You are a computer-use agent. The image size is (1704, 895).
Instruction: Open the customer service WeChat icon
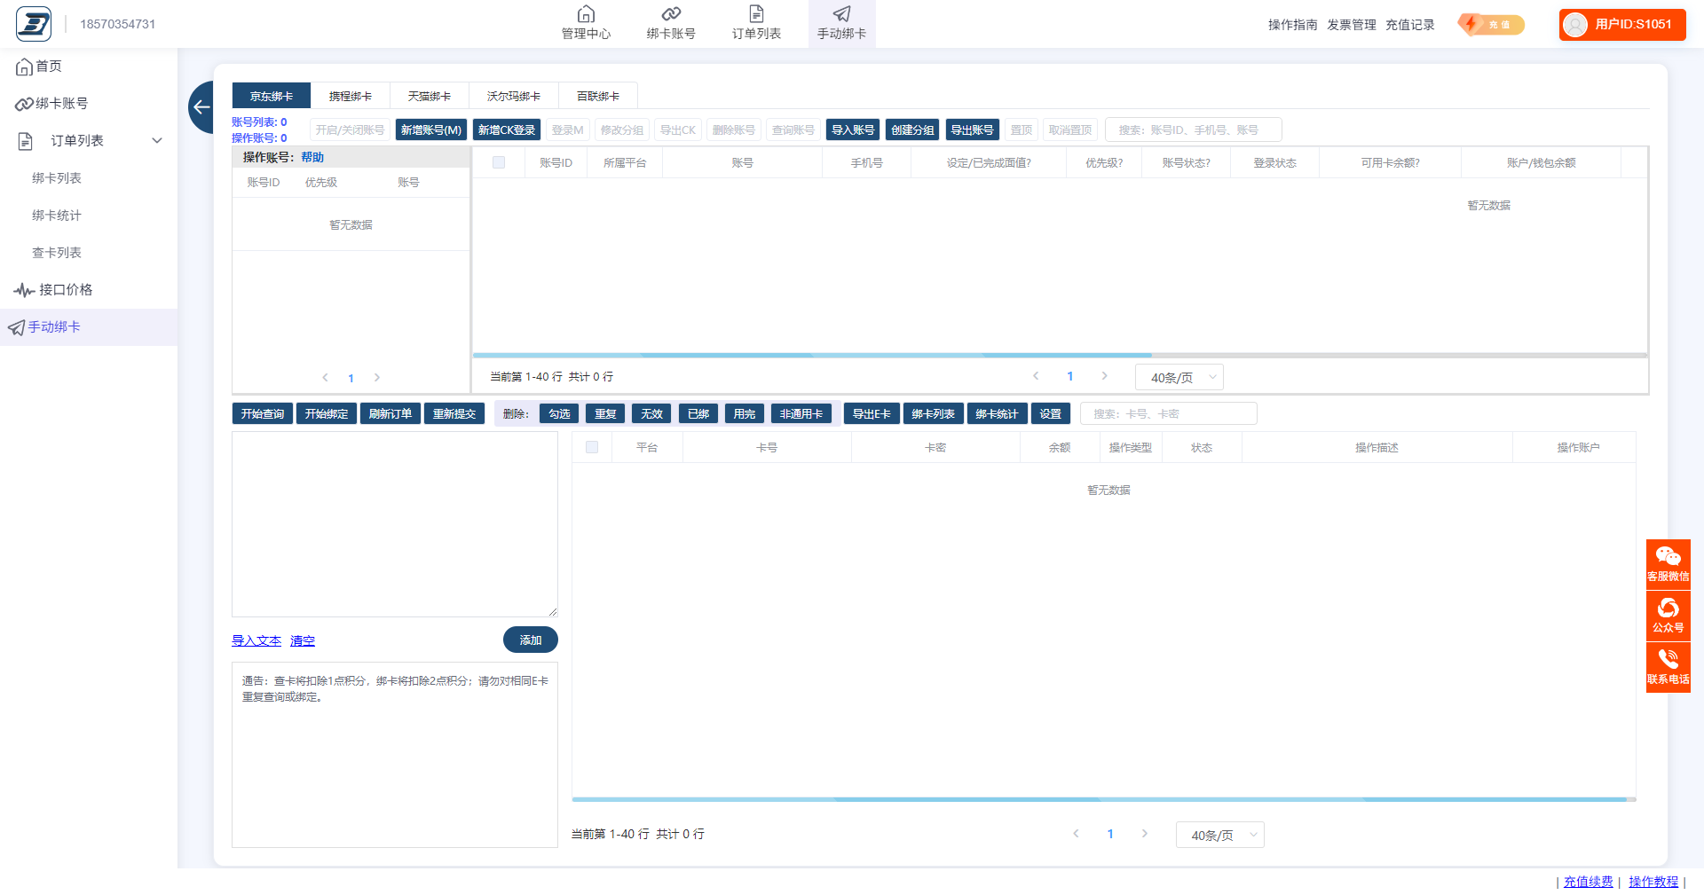coord(1668,556)
